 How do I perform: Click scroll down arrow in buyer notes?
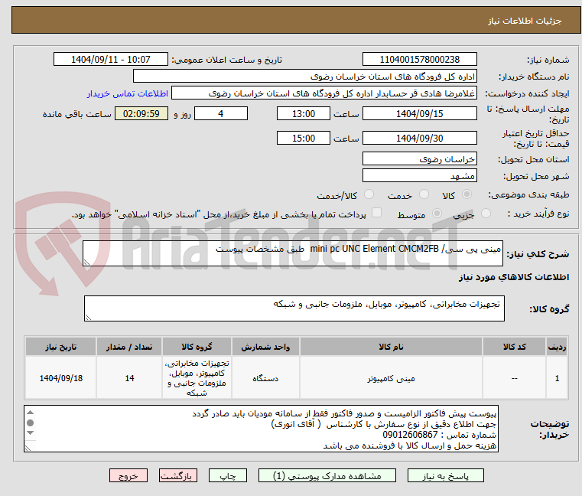click(31, 432)
